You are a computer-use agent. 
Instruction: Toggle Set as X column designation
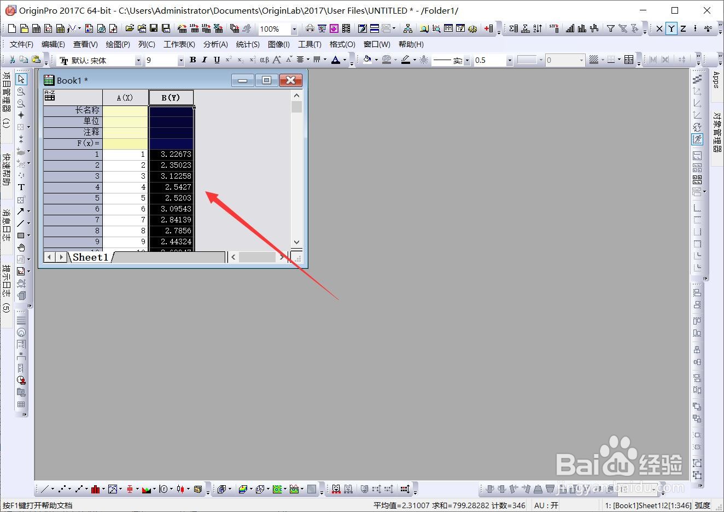tap(659, 28)
